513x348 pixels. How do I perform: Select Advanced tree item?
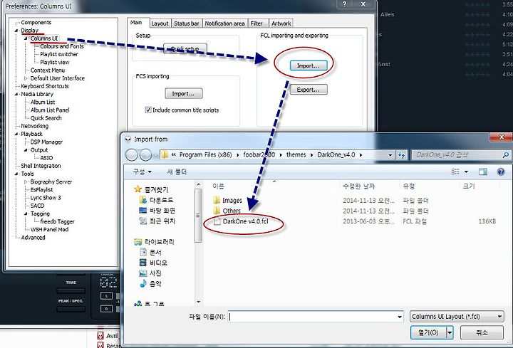33,238
